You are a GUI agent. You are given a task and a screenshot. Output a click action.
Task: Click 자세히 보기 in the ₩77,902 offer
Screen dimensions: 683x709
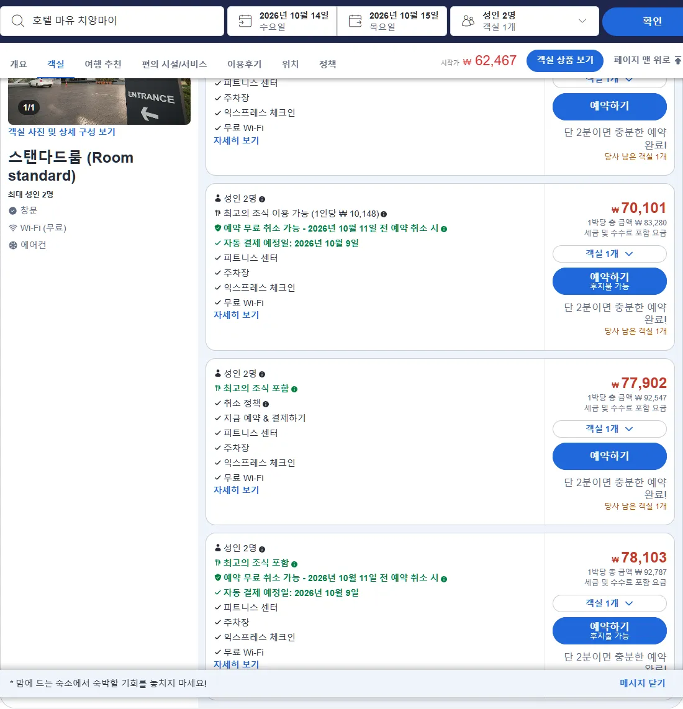click(x=236, y=490)
